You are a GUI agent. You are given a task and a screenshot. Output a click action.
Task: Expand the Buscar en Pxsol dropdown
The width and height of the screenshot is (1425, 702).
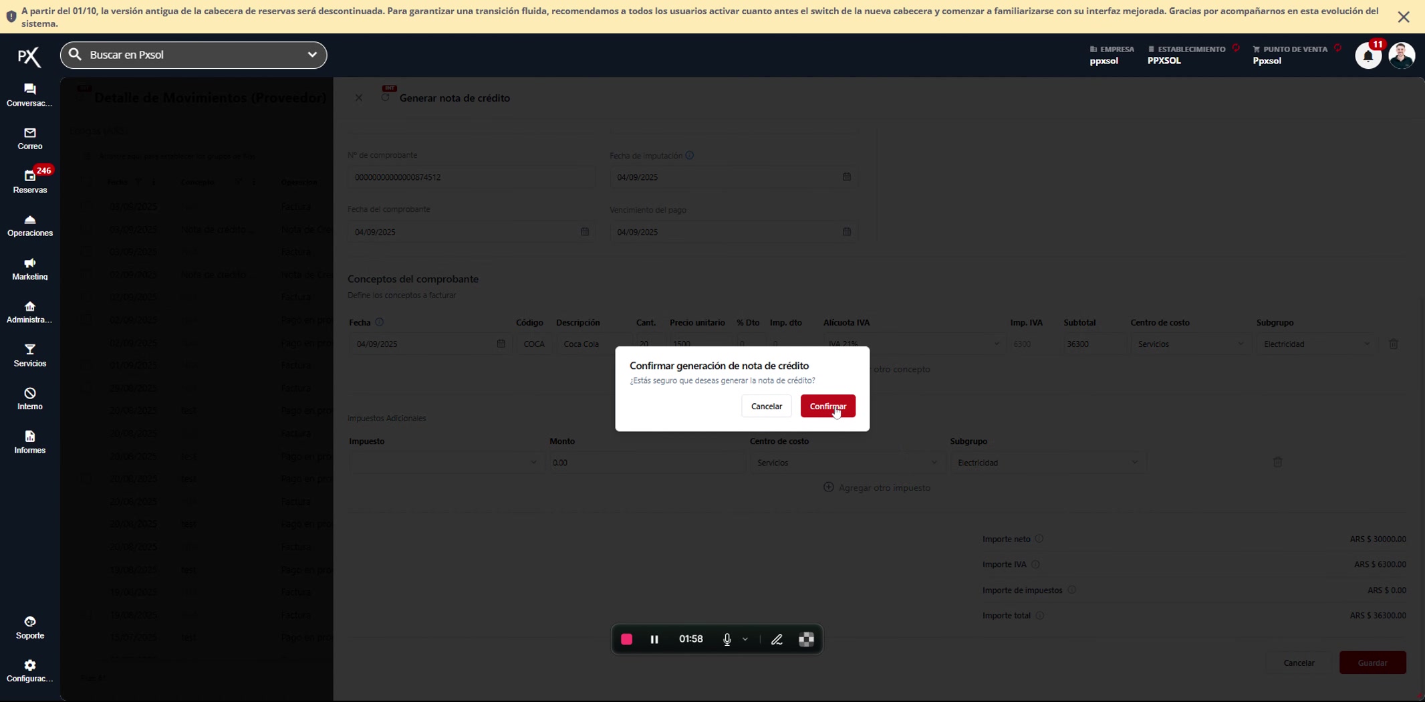click(311, 55)
